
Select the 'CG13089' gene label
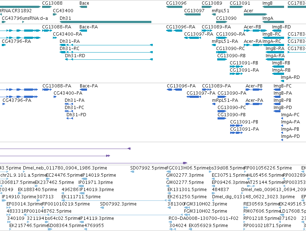(212, 3)
